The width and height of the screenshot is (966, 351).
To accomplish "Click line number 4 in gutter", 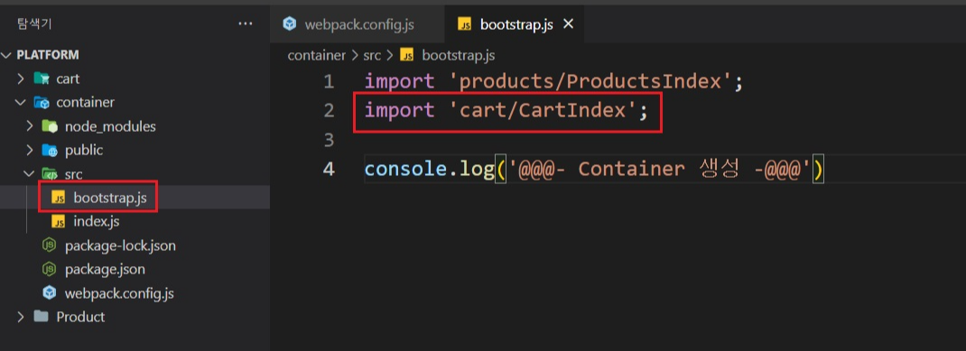I will coord(329,169).
